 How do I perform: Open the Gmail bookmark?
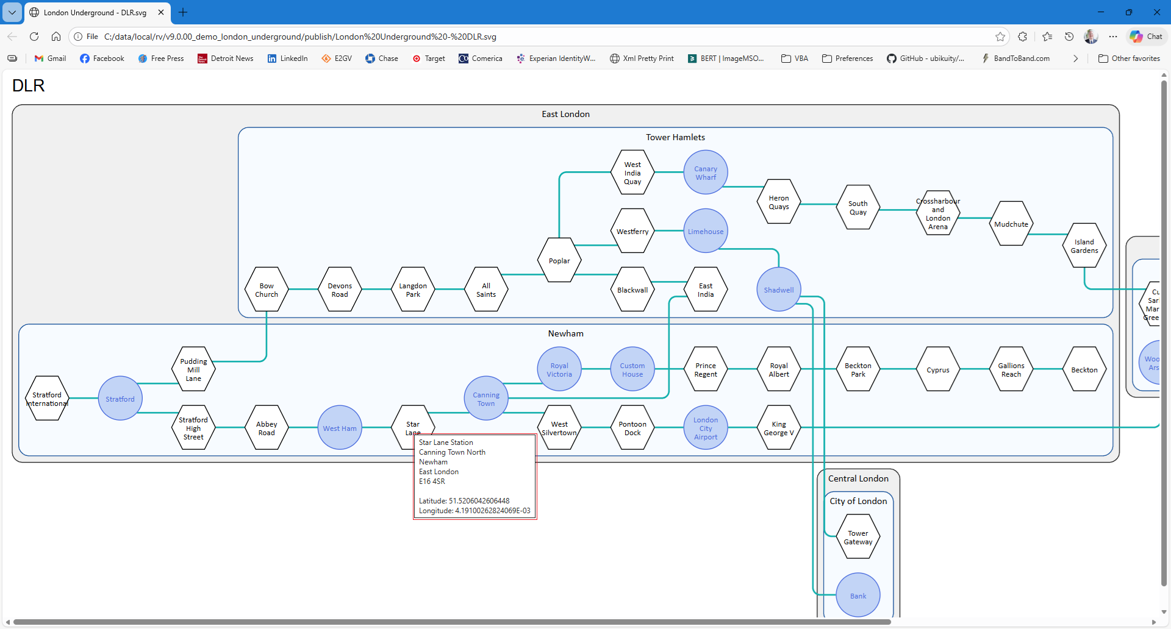(x=50, y=59)
